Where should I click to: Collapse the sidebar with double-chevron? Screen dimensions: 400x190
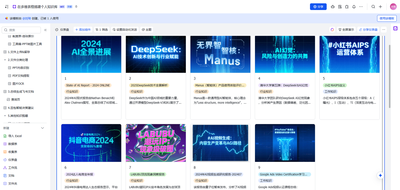pyautogui.click(x=45, y=30)
